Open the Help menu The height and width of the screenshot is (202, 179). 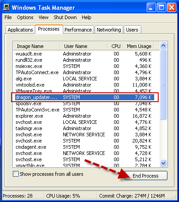(87, 17)
